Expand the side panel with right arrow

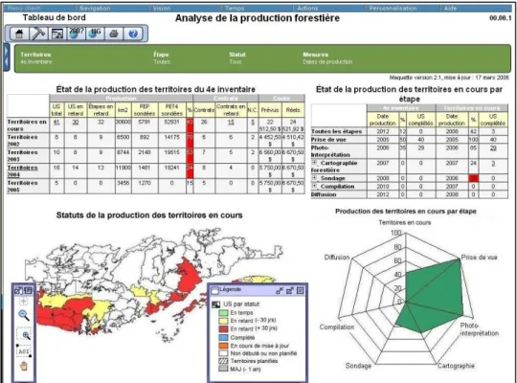point(6,51)
